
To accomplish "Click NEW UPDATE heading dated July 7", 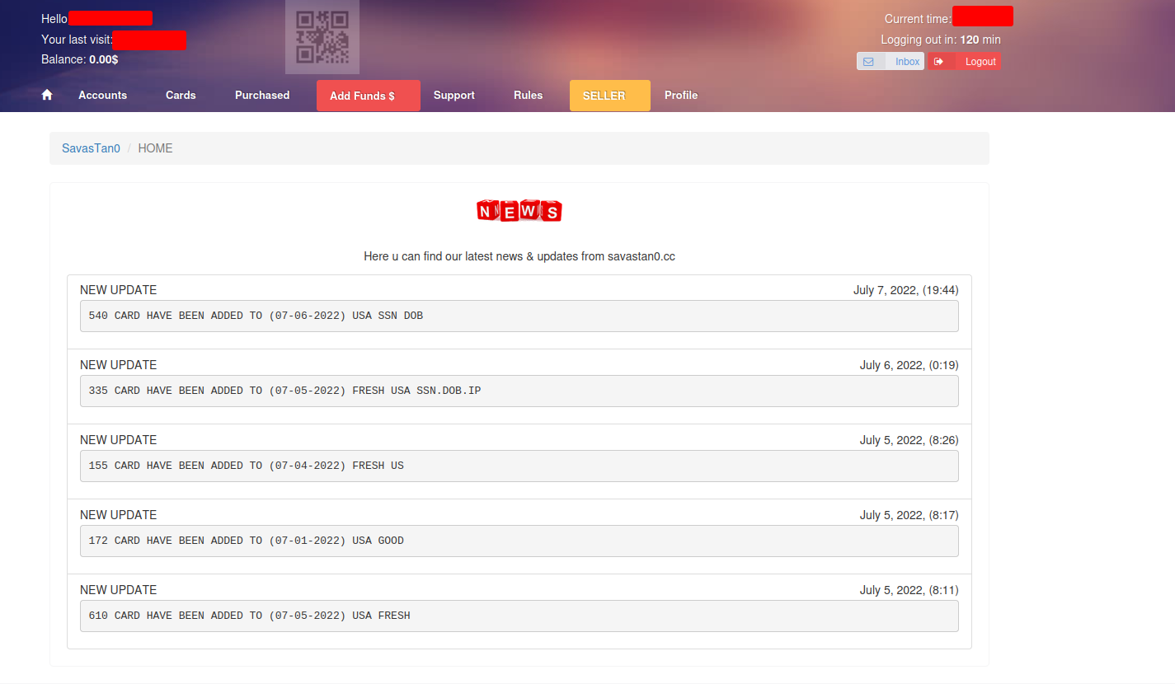I will 118,290.
